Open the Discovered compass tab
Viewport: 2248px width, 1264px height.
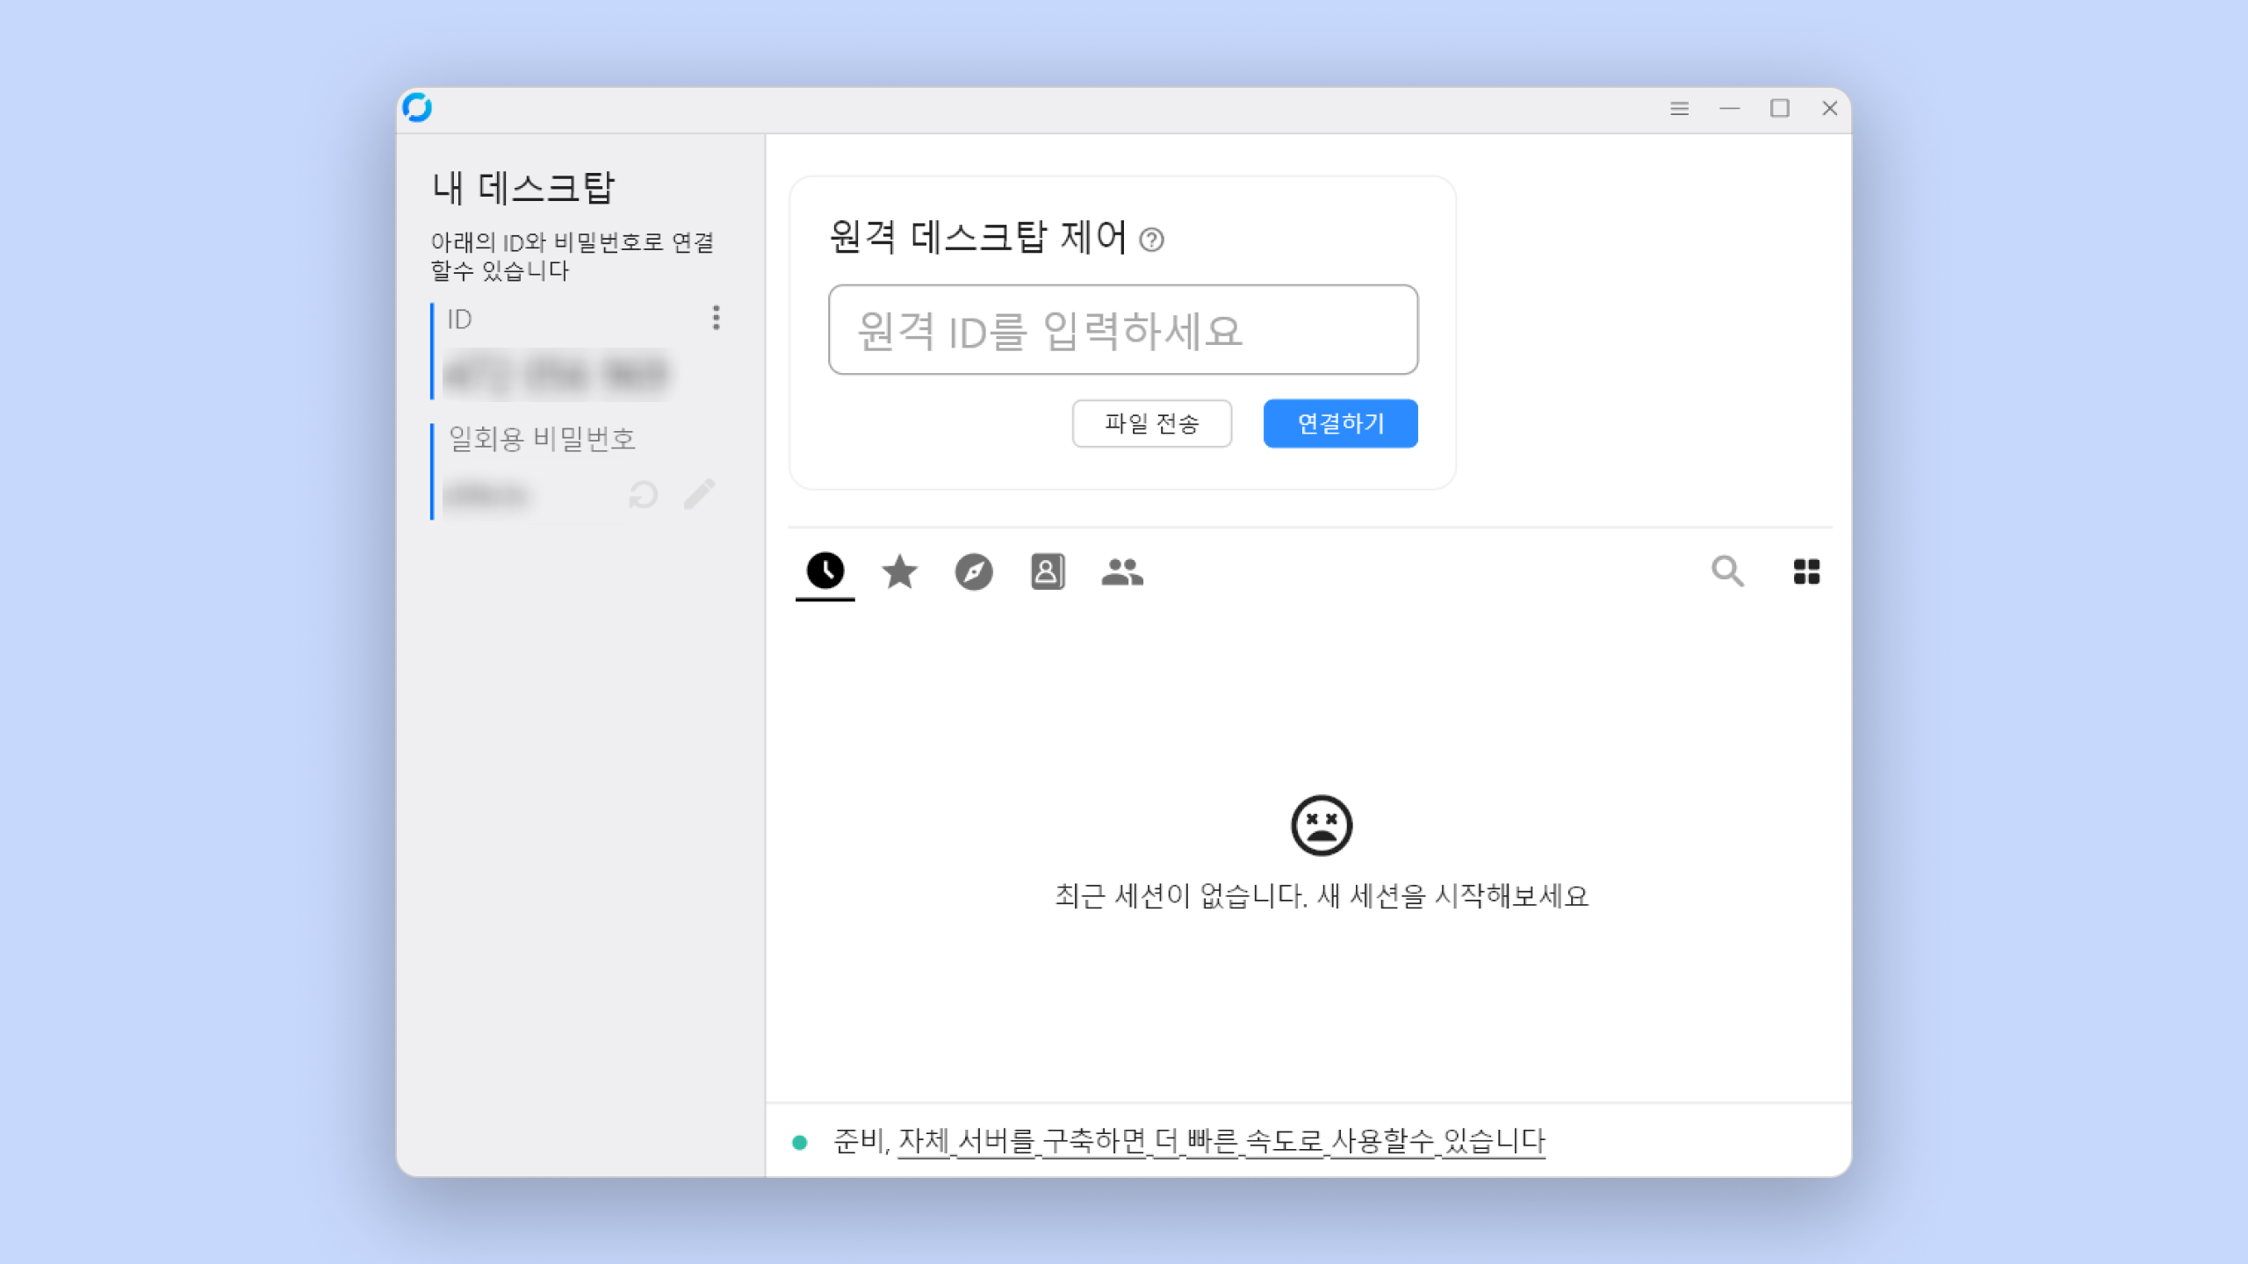[x=974, y=571]
